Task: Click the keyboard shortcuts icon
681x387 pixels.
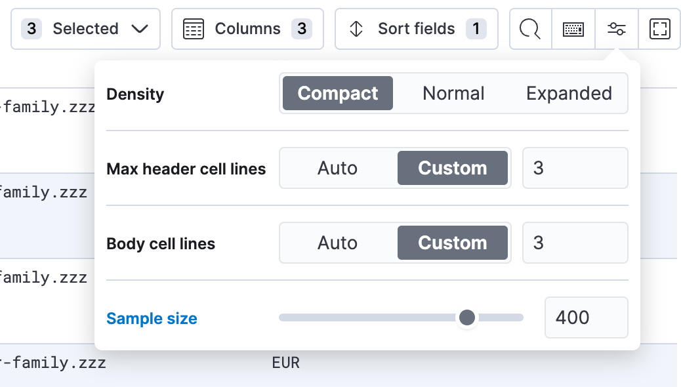Action: (573, 29)
